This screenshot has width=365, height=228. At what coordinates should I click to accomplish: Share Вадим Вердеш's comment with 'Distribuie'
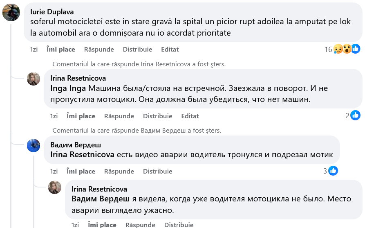[157, 171]
